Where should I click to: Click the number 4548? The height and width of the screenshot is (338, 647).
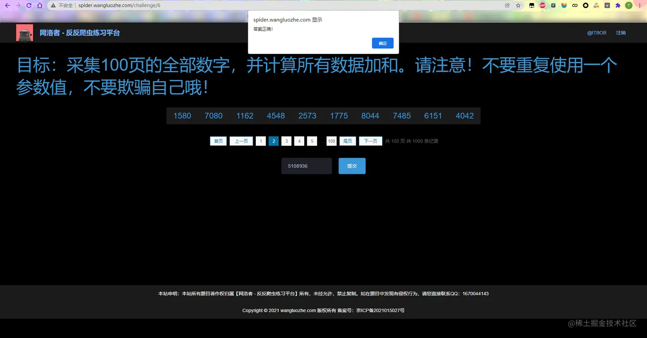[x=276, y=116]
